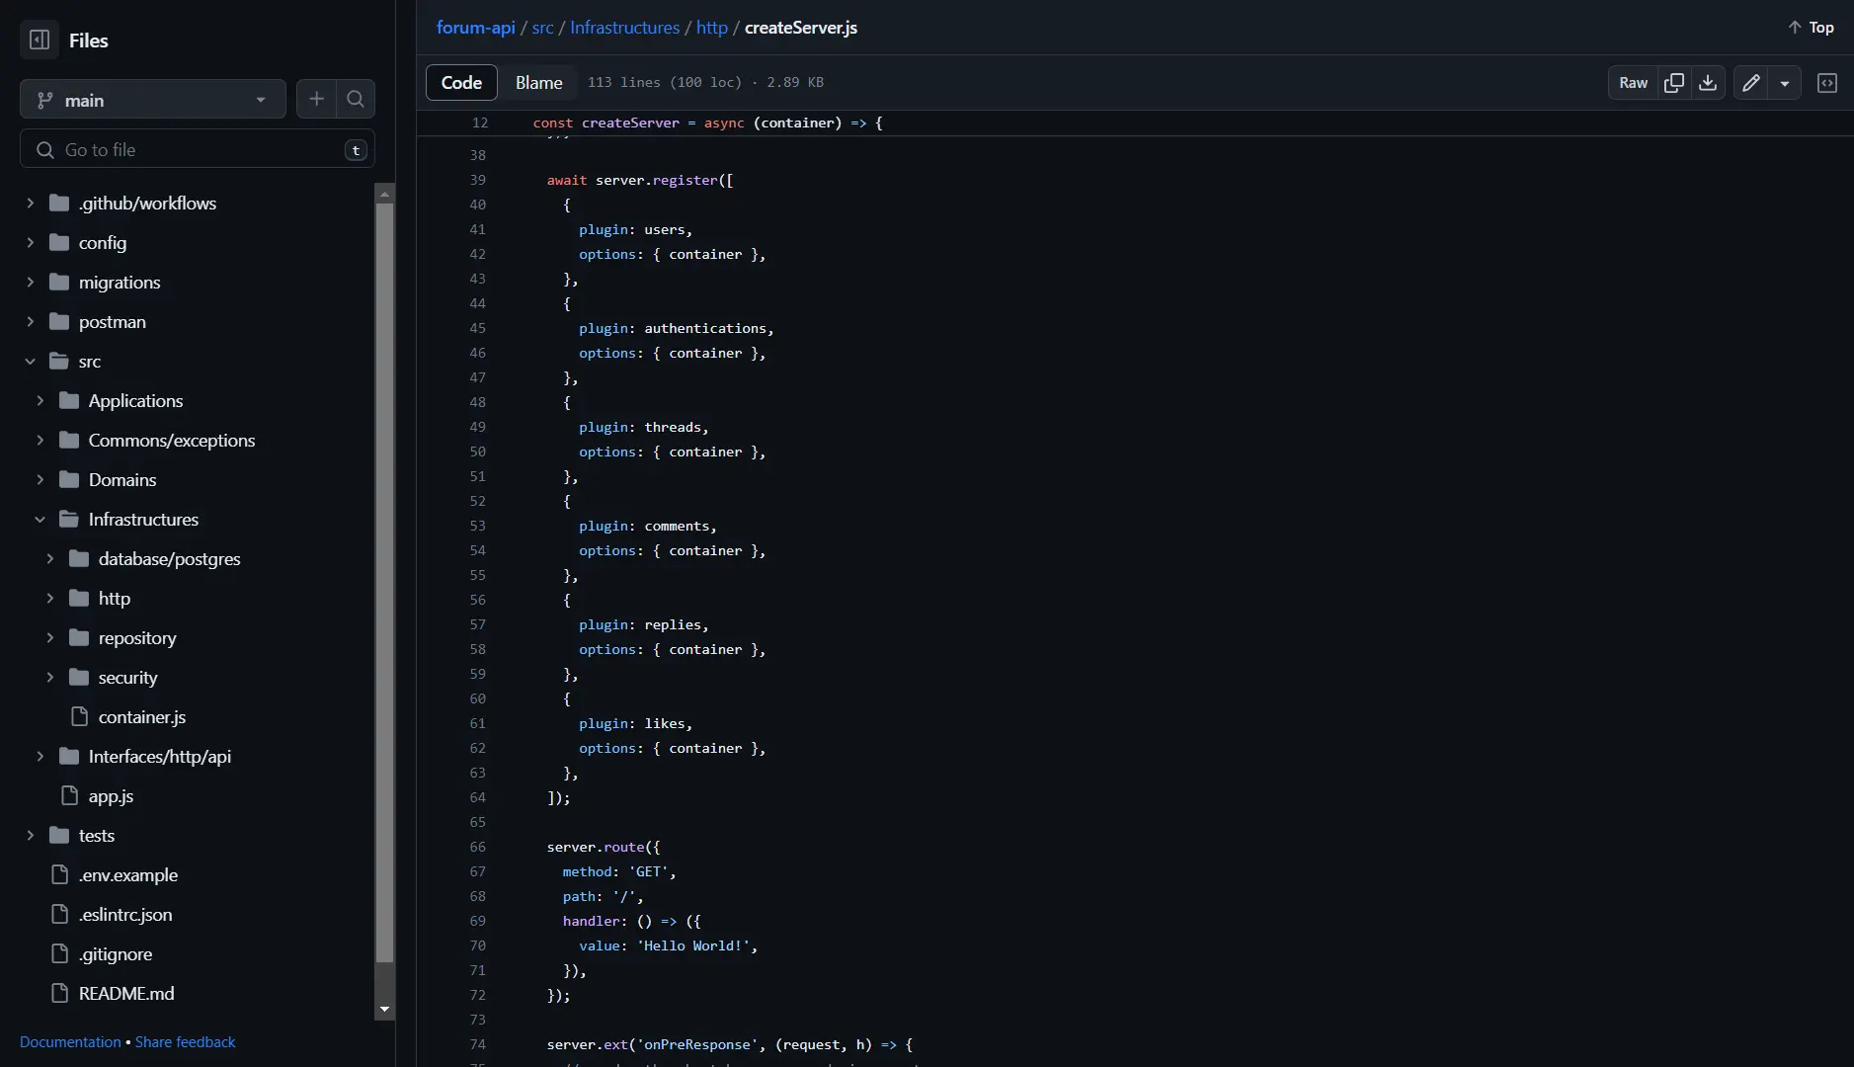Click the container.js file icon
The width and height of the screenshot is (1854, 1067).
(79, 716)
